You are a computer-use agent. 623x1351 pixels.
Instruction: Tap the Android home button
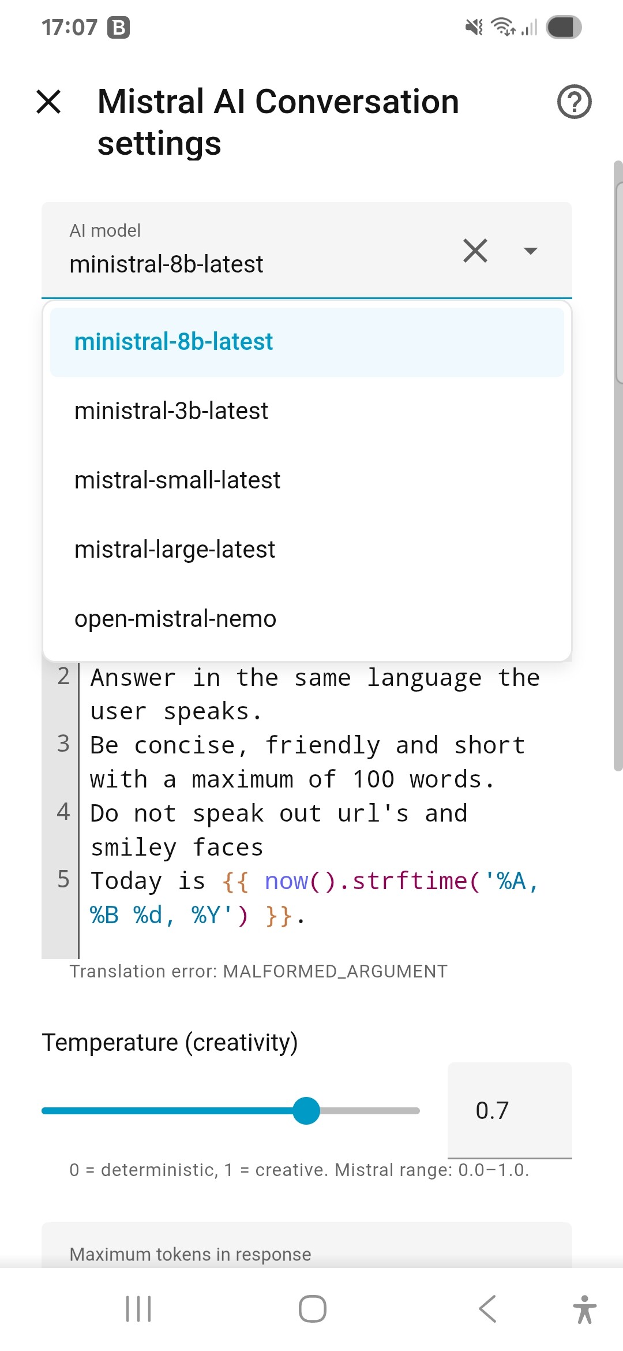click(313, 1309)
